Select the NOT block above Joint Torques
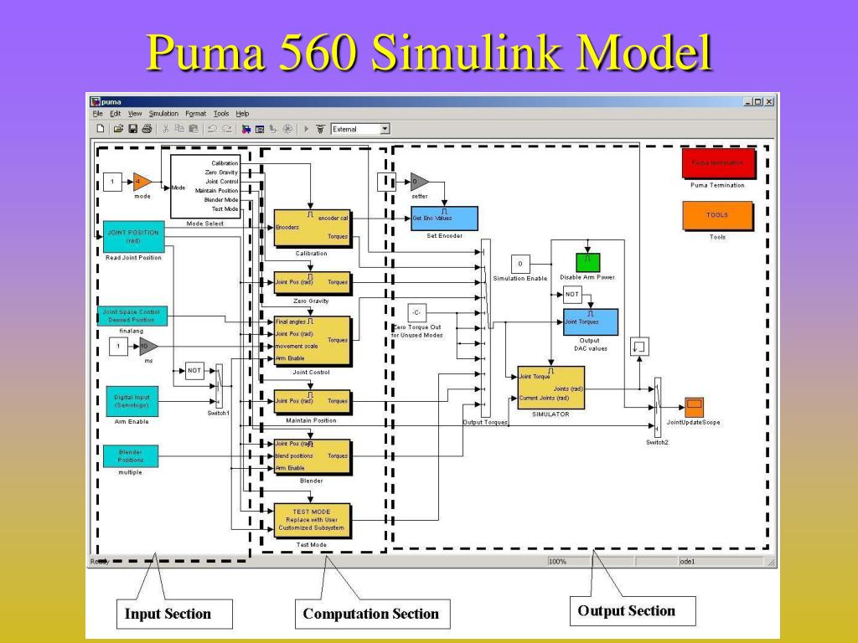Viewport: 858px width, 643px height. click(x=571, y=294)
